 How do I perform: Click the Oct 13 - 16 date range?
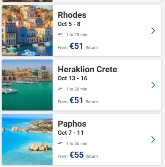pos(73,78)
